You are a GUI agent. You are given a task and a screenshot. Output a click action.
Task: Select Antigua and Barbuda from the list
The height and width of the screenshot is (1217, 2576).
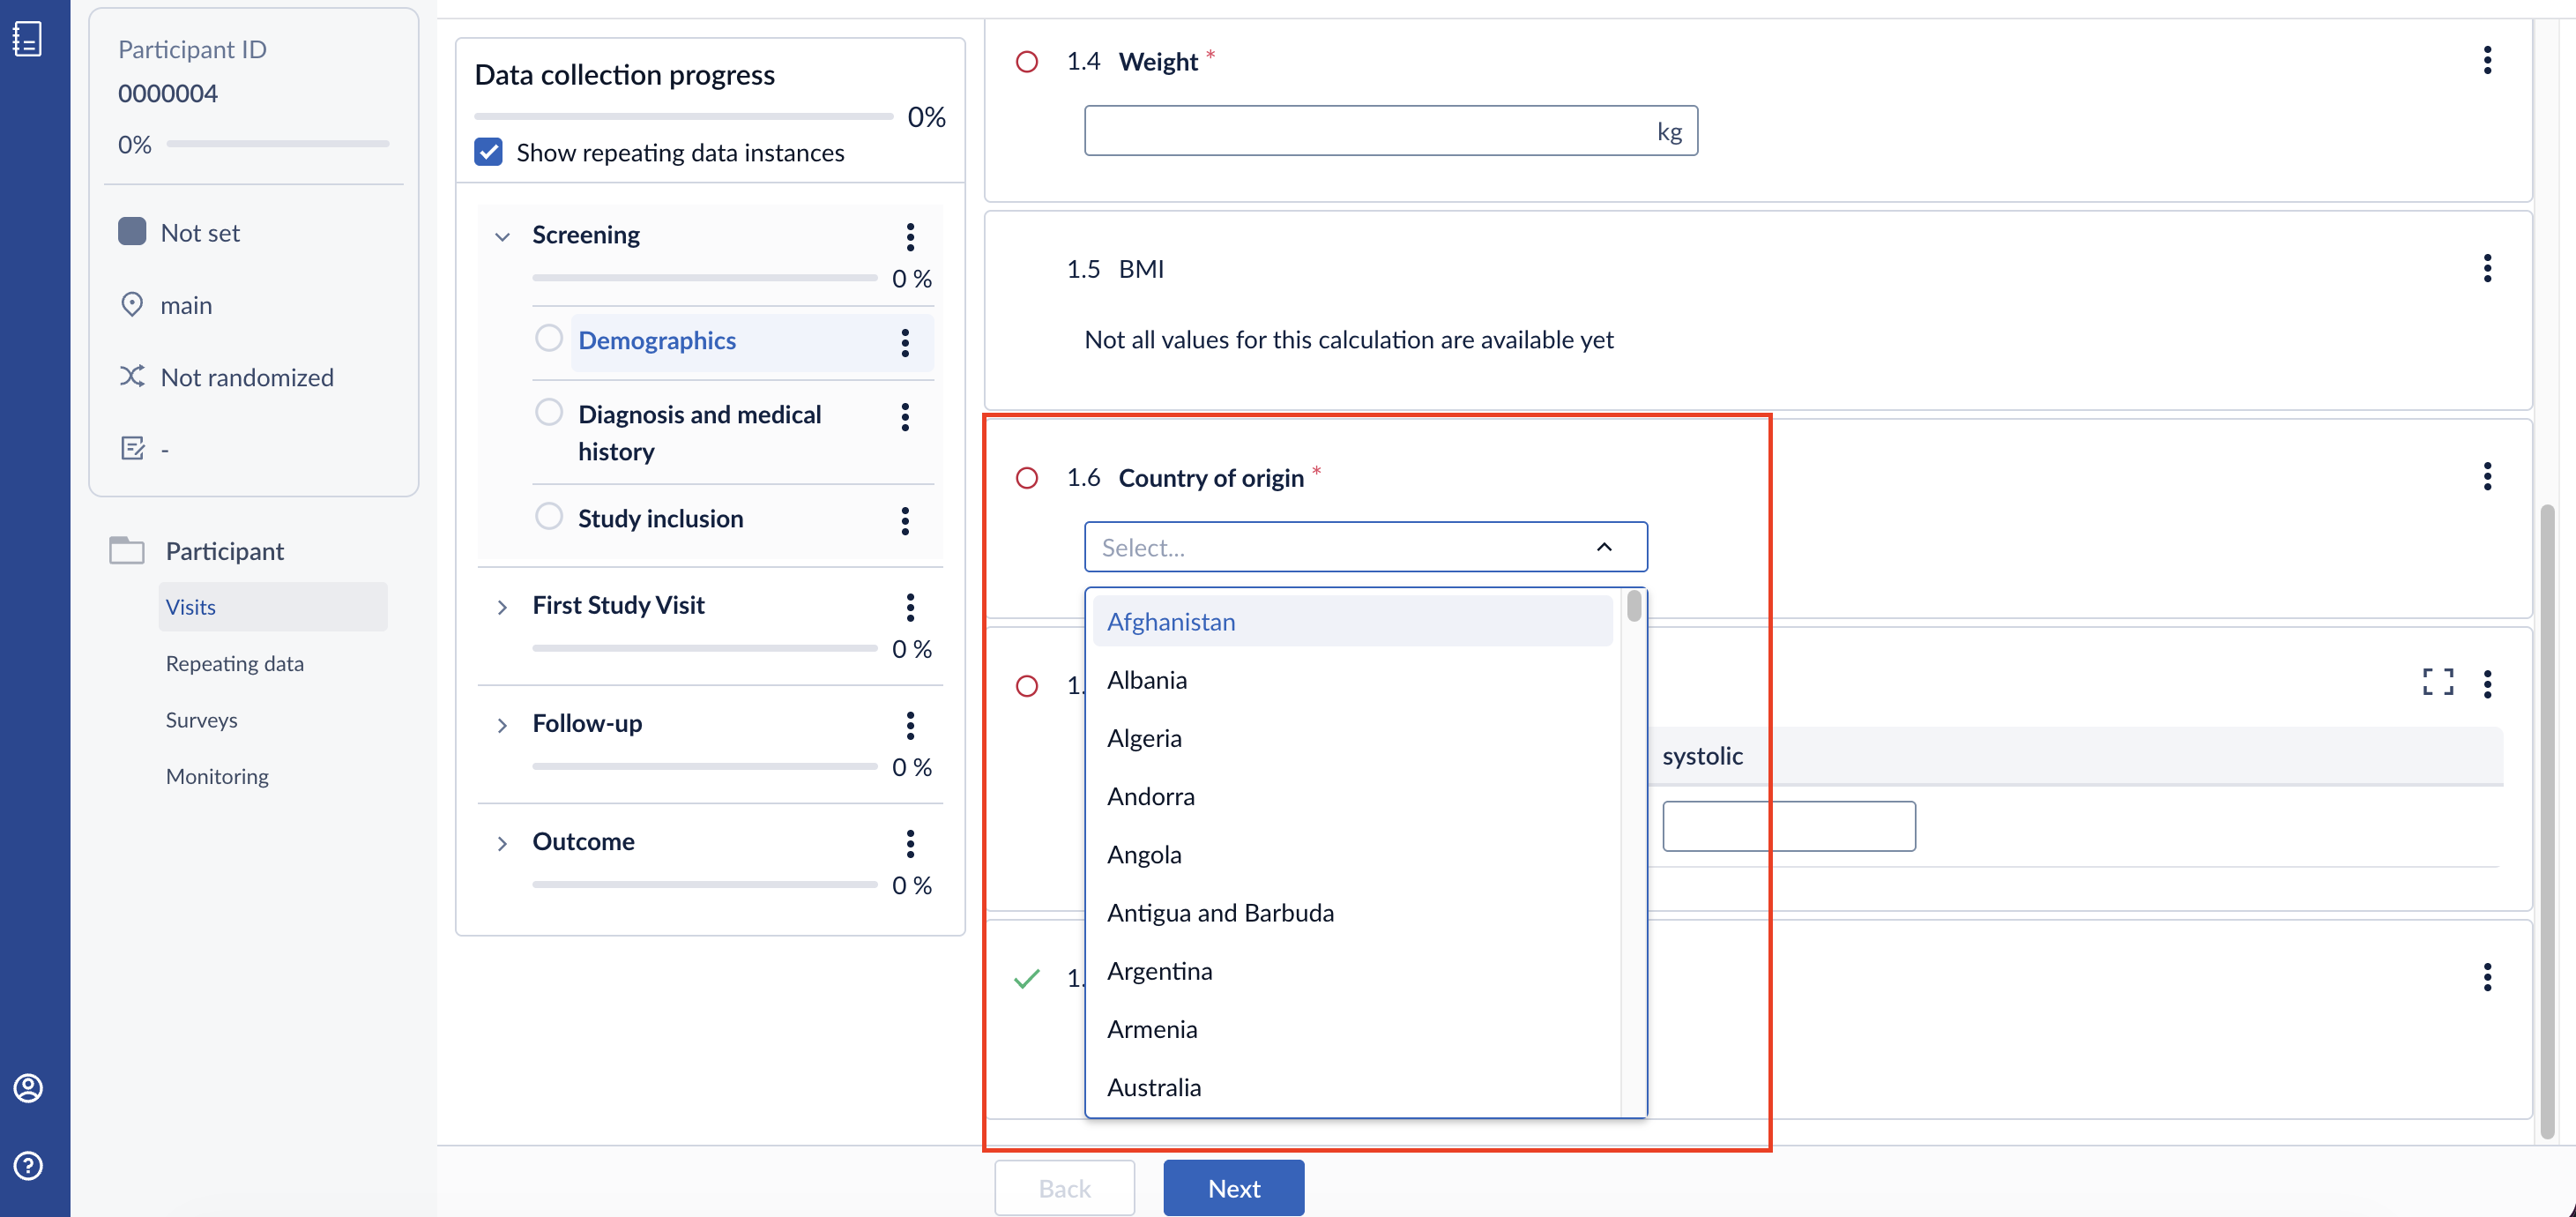point(1352,912)
